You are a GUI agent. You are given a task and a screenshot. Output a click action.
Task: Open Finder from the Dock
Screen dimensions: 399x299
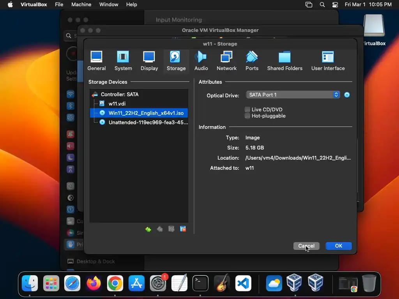[30, 283]
